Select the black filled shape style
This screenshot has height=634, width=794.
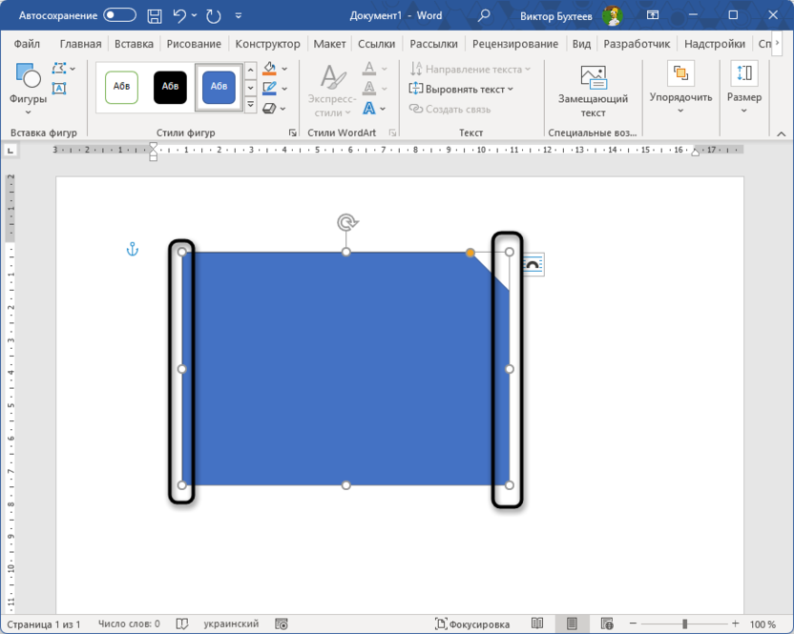pyautogui.click(x=170, y=87)
